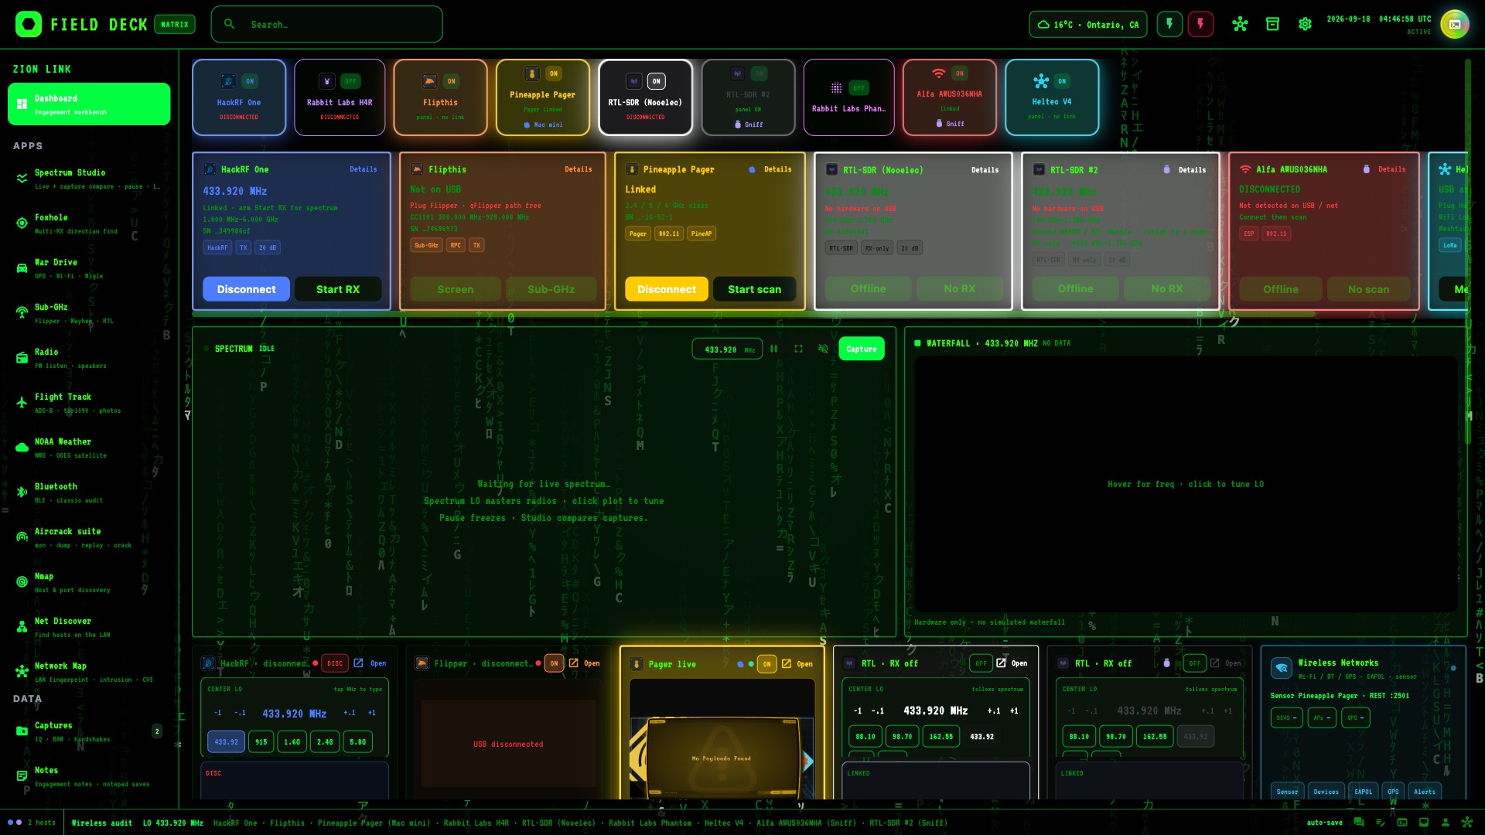This screenshot has width=1485, height=835.
Task: Toggle OFF switch on first RTL RX off panel
Action: click(981, 663)
